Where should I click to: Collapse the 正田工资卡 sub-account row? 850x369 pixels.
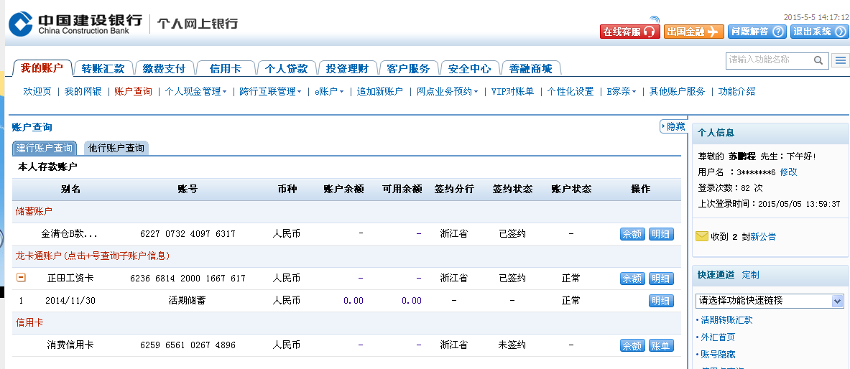(21, 278)
